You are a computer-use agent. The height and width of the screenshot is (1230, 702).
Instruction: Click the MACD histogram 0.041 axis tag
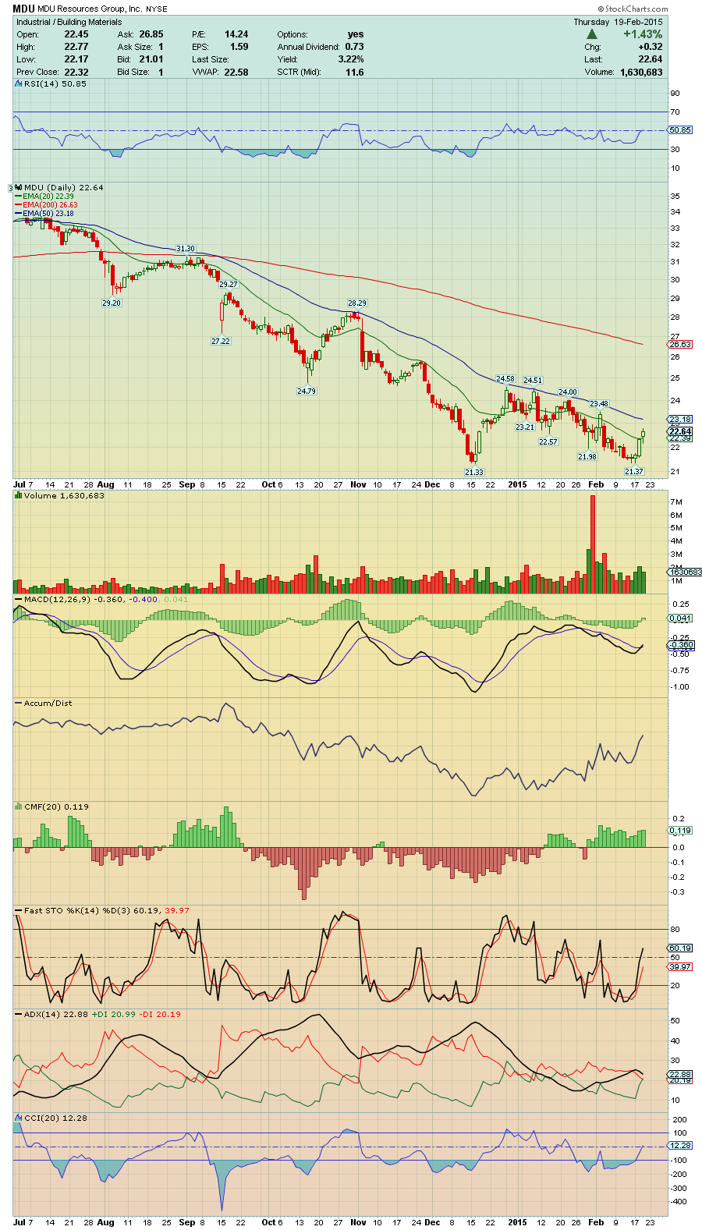[680, 618]
